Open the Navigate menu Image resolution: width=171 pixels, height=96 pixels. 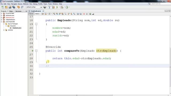coord(14,4)
